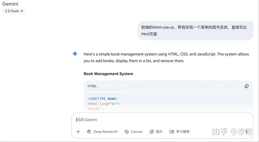Viewport: 259px width, 142px height.
Task: Click the HTML code block label
Action: coord(92,86)
